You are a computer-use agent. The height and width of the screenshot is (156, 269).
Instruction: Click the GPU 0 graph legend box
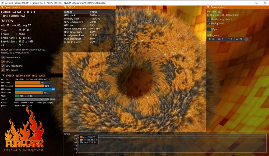[89, 140]
